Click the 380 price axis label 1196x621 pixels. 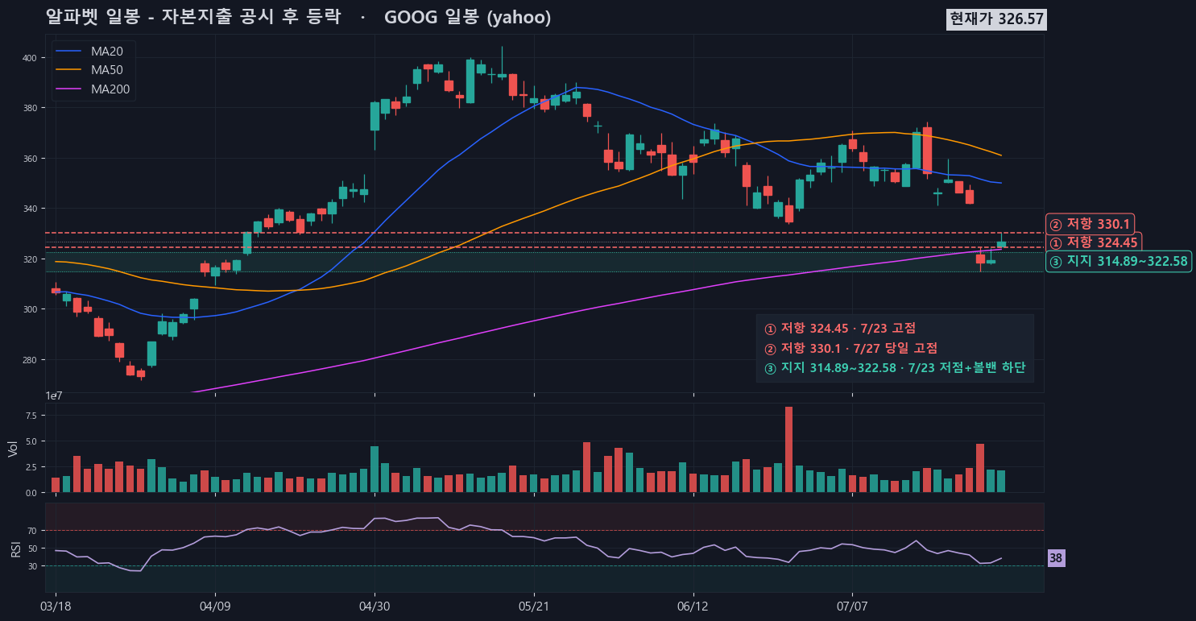tap(29, 108)
